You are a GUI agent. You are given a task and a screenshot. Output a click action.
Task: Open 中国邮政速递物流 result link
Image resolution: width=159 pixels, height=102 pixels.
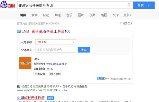pyautogui.click(x=31, y=98)
